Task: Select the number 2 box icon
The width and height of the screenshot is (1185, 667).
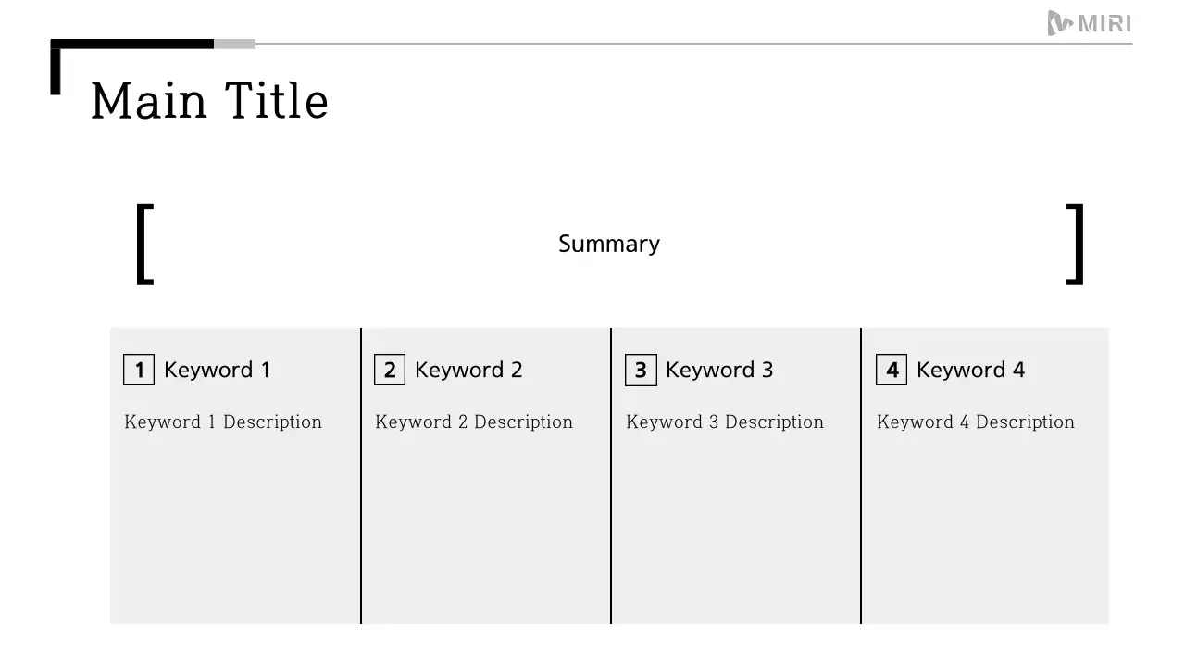Action: pos(390,370)
